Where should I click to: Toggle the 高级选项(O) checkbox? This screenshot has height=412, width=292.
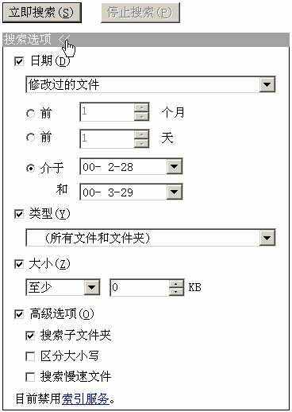tap(19, 314)
